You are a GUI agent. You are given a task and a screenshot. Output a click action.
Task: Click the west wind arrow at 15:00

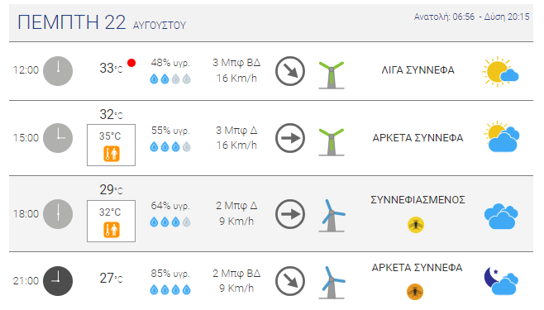click(290, 138)
